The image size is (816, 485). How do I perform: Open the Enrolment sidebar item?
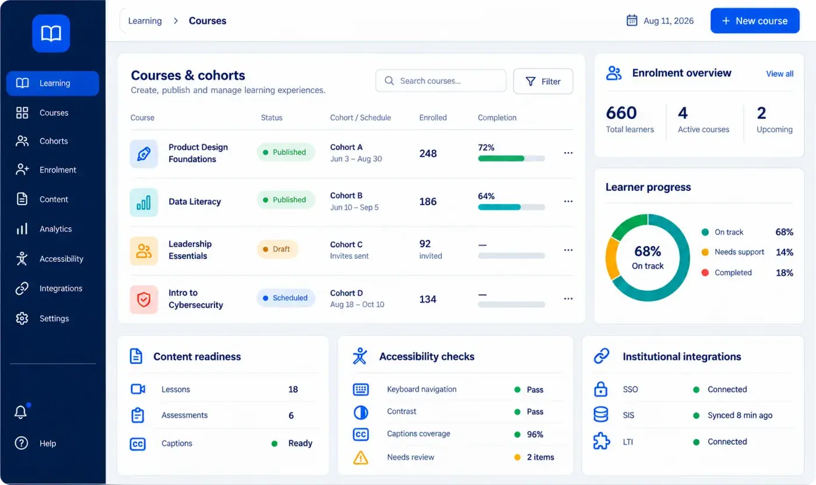pos(52,170)
